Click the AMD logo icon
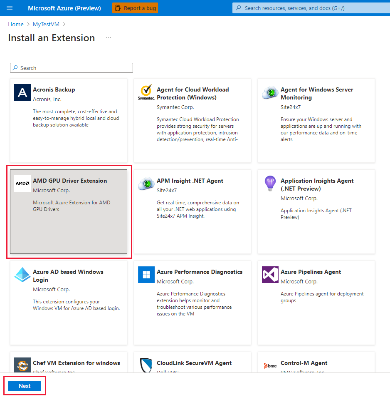The image size is (390, 397). click(x=22, y=183)
